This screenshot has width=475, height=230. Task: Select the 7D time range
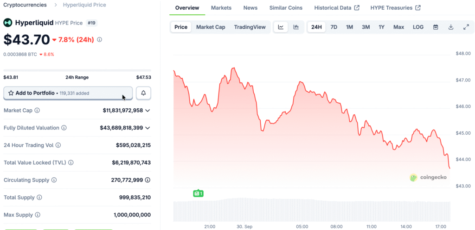pos(334,27)
